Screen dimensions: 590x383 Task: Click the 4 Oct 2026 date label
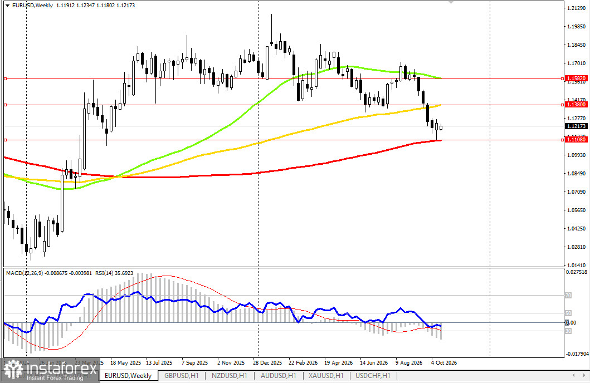pyautogui.click(x=444, y=363)
